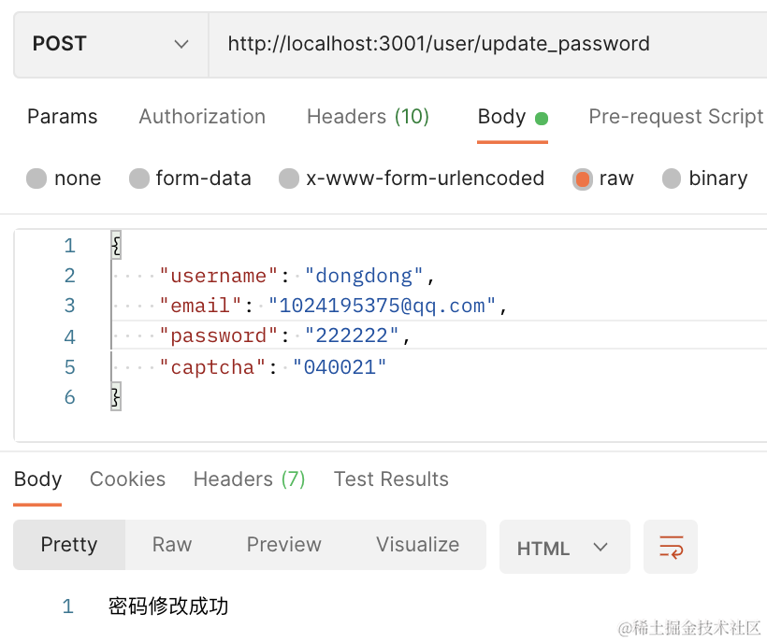Image resolution: width=767 pixels, height=643 pixels.
Task: Switch response view to Preview
Action: tap(283, 545)
